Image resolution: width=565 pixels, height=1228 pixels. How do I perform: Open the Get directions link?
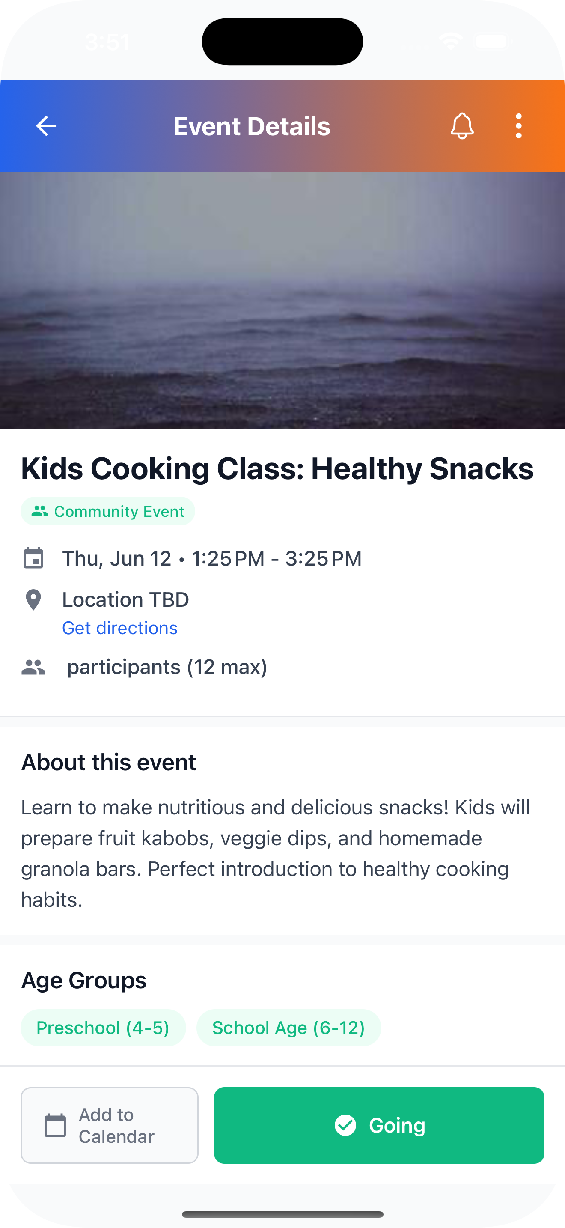[119, 628]
